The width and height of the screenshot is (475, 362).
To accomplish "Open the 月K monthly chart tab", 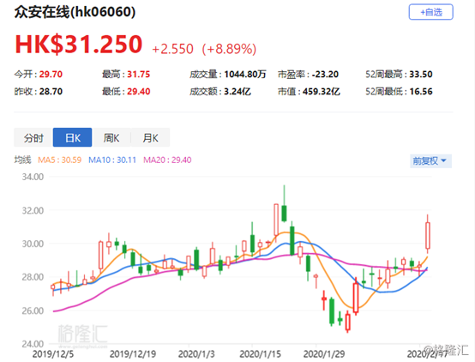I will pyautogui.click(x=151, y=137).
